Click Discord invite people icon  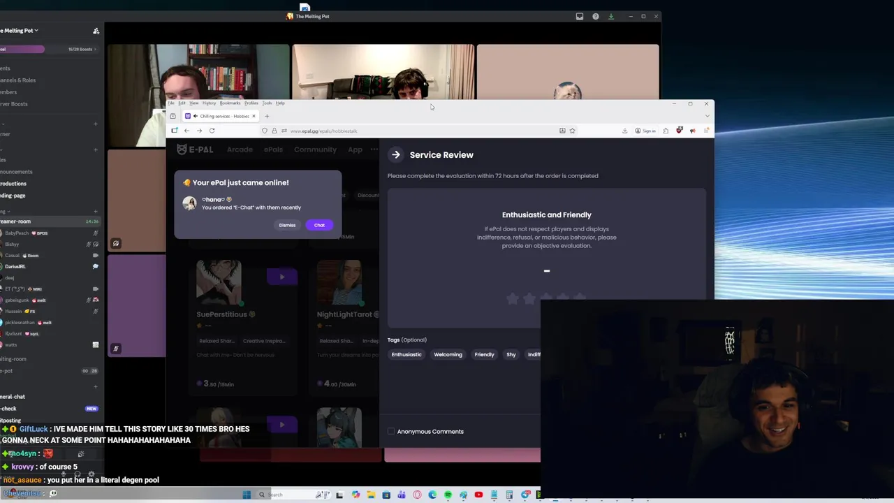(96, 31)
